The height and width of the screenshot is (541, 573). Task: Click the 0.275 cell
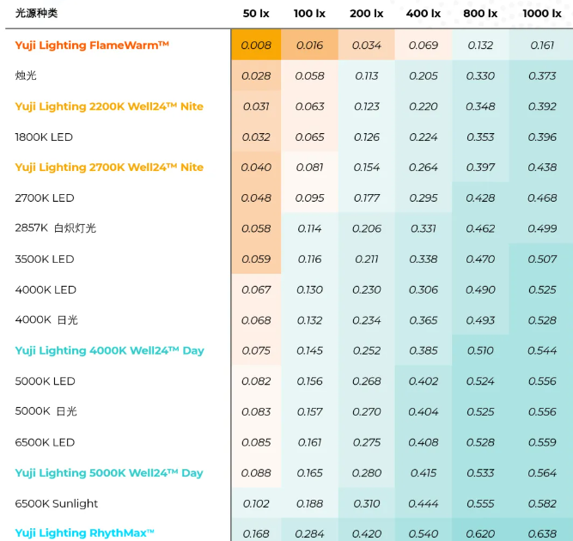click(367, 442)
